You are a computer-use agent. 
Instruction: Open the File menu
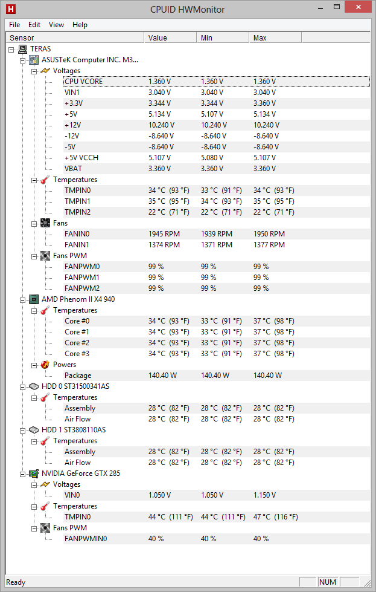pos(14,25)
